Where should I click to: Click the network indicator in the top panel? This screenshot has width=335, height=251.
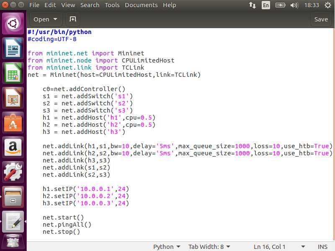253,5
